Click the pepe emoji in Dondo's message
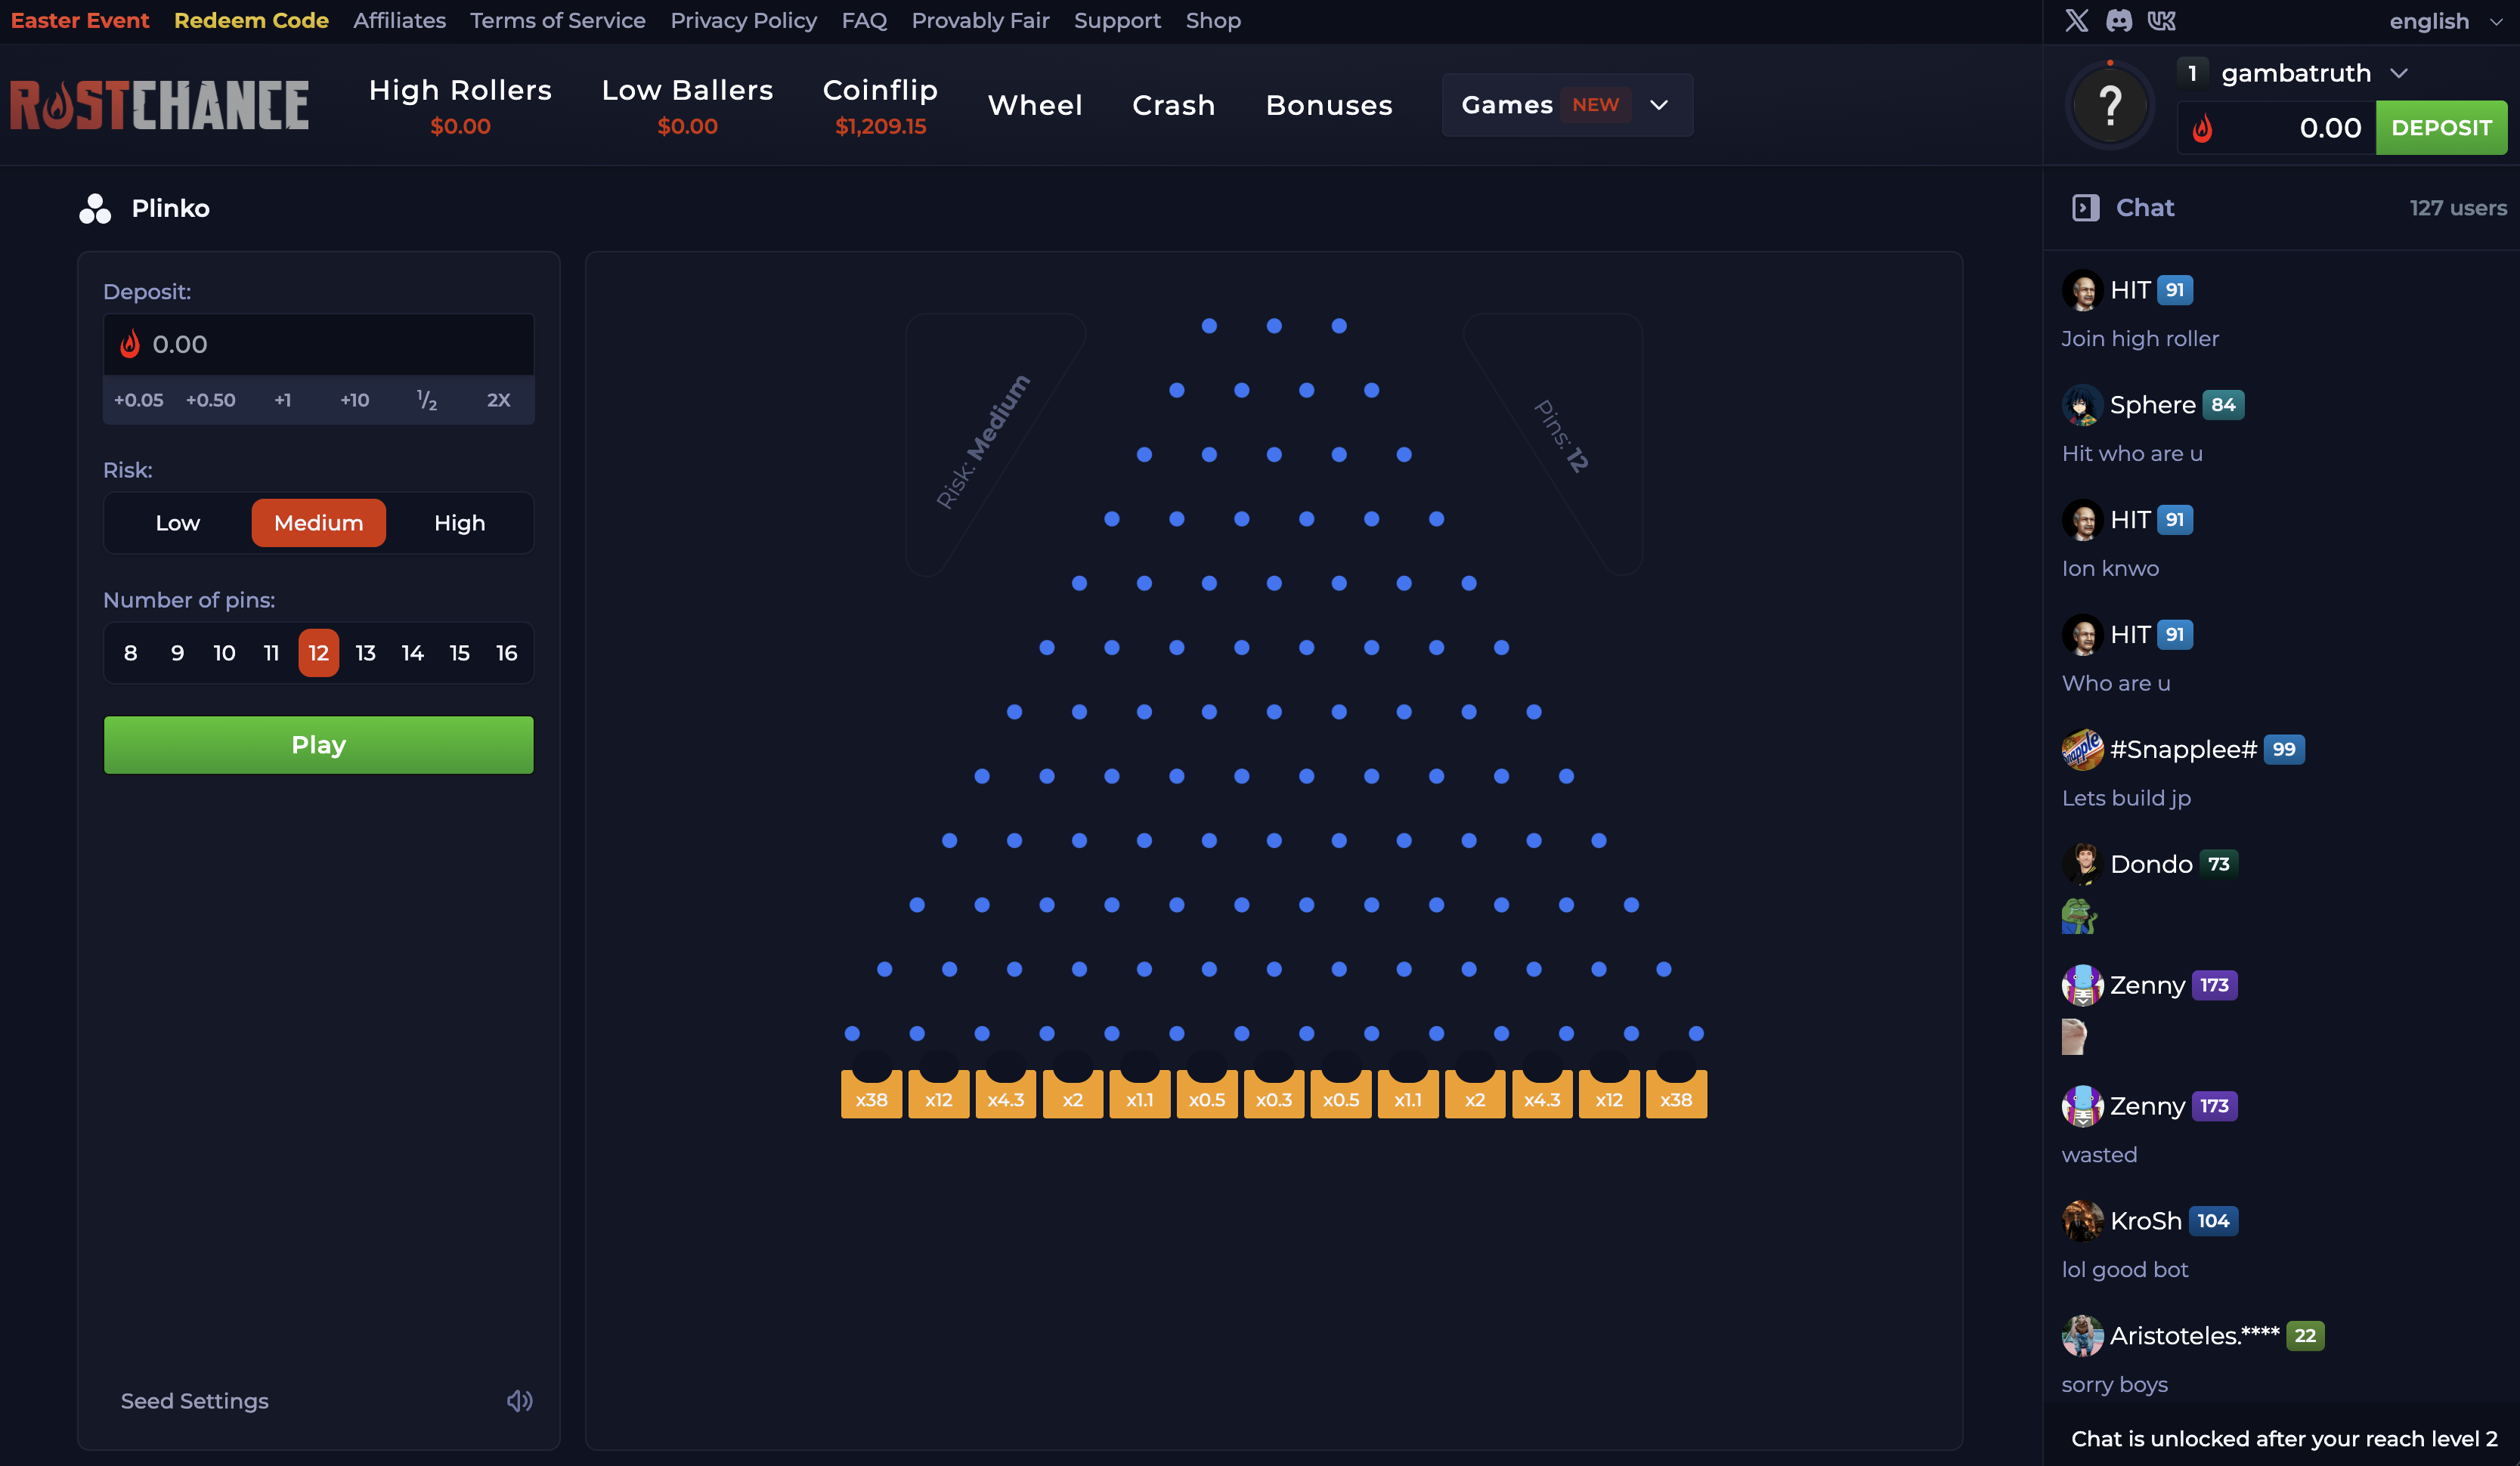The width and height of the screenshot is (2520, 1466). point(2079,916)
